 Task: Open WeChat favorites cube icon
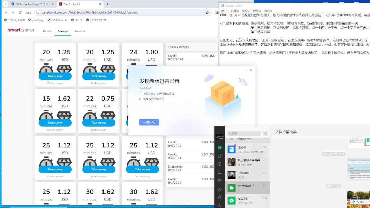click(220, 164)
